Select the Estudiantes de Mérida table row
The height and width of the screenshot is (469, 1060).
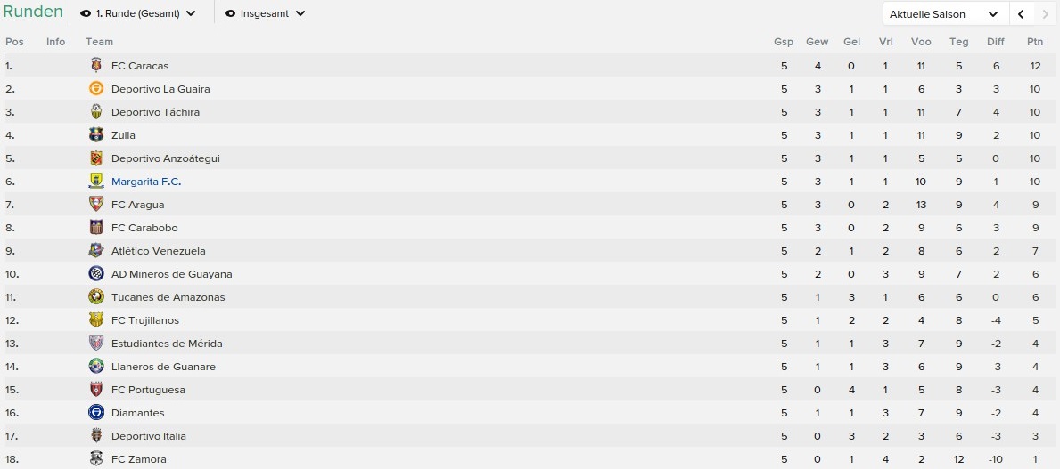click(530, 344)
